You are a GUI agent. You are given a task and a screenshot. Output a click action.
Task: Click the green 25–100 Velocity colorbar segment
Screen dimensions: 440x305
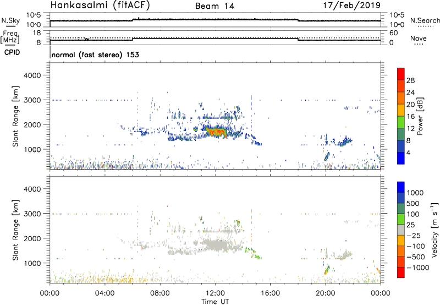(401, 219)
